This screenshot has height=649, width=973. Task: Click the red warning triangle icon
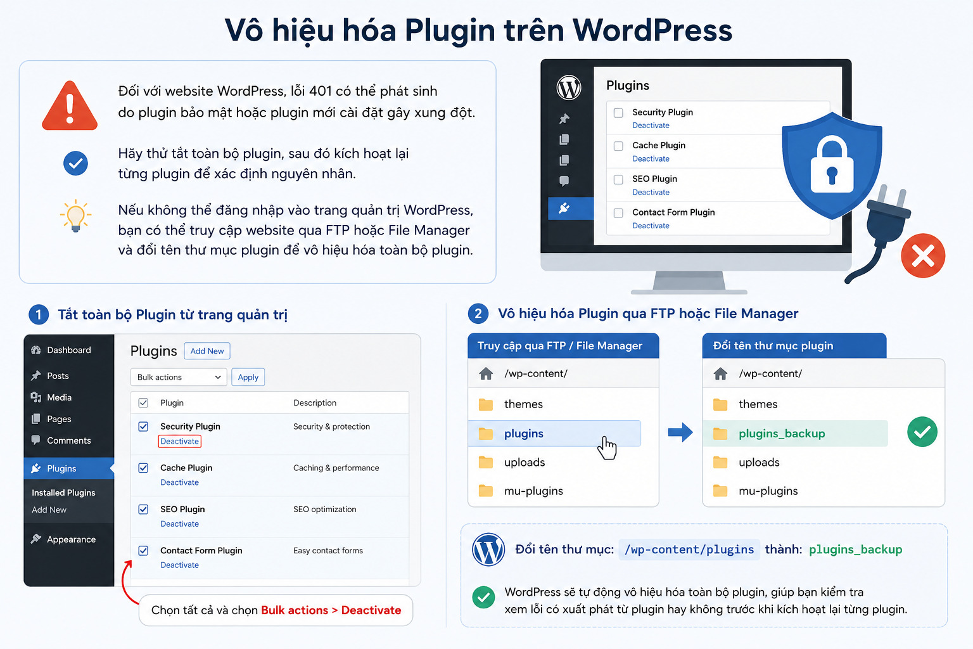coord(70,106)
